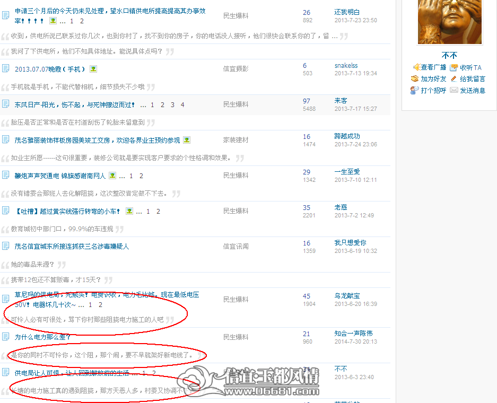This screenshot has width=497, height=403.
Task: Open thread '申请三个月后的今天仍未见处理'
Action: 110,16
